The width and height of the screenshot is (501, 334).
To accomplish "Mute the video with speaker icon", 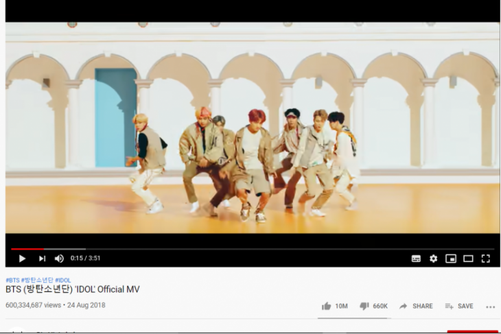I will point(59,259).
